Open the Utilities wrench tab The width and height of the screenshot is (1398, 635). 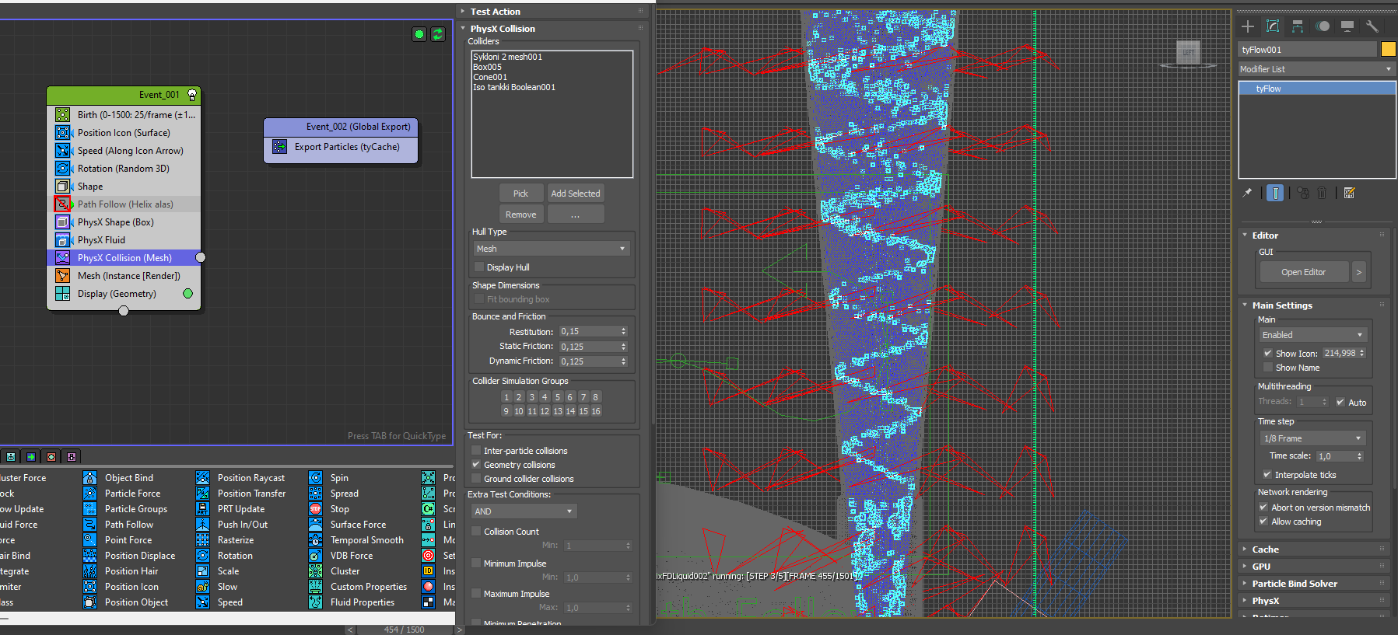pyautogui.click(x=1372, y=26)
